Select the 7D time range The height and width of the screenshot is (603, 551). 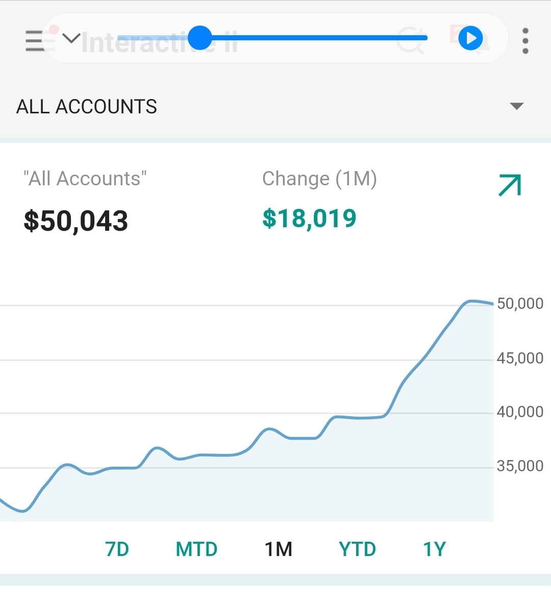click(x=117, y=549)
